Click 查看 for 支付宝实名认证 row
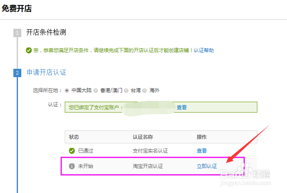The width and height of the screenshot is (287, 193). [x=202, y=151]
